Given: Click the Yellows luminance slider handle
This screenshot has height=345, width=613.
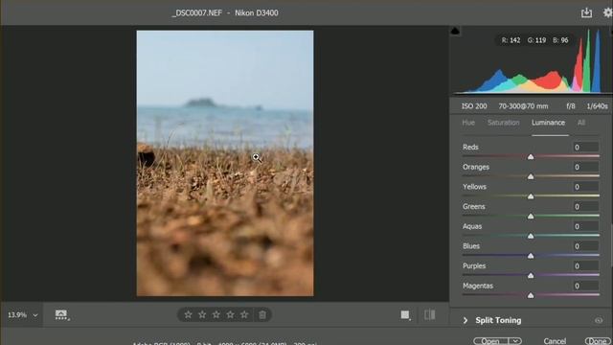Looking at the screenshot, I should click(531, 196).
